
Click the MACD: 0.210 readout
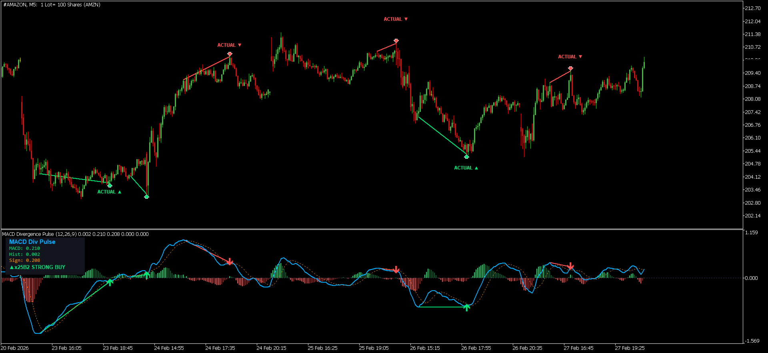24,248
